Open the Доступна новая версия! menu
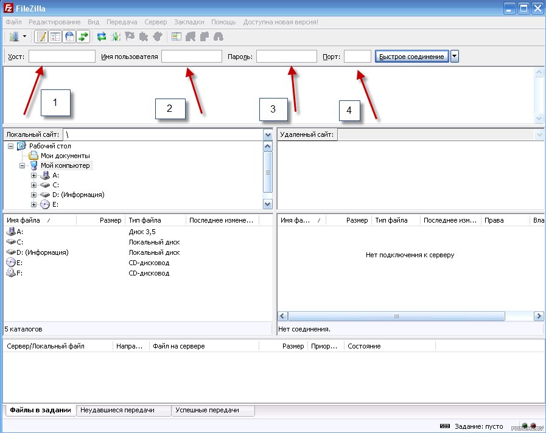546x433 pixels. pyautogui.click(x=281, y=22)
